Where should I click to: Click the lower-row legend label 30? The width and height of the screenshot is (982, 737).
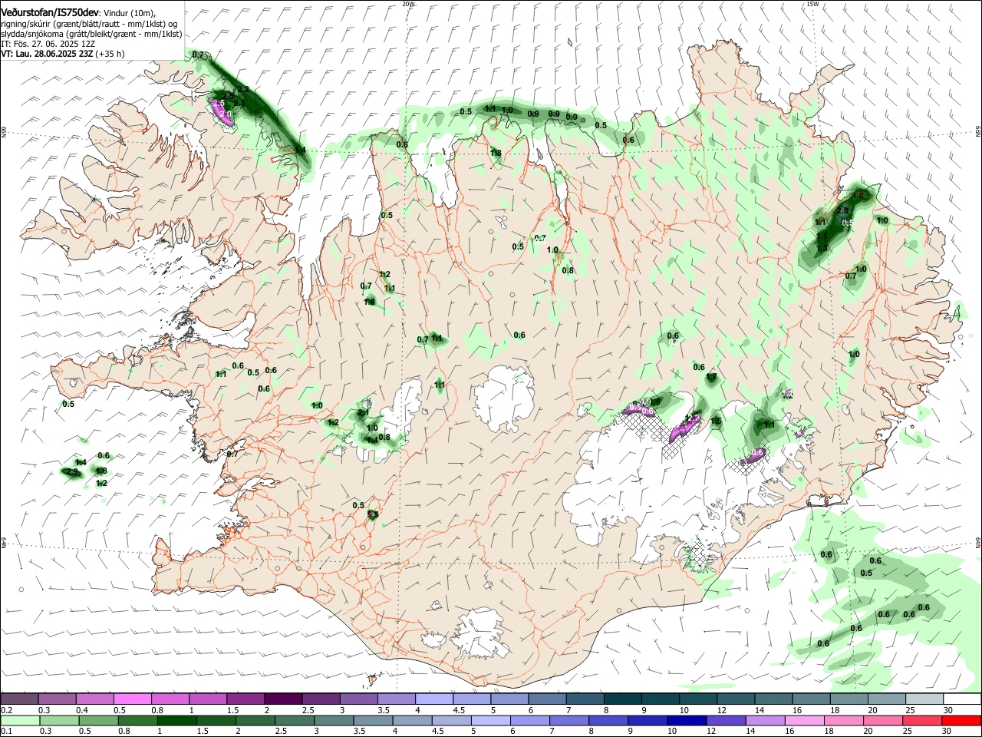click(947, 732)
